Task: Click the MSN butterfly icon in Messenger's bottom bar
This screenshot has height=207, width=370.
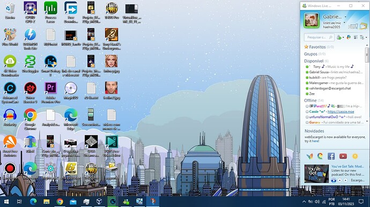Action: (x=309, y=156)
